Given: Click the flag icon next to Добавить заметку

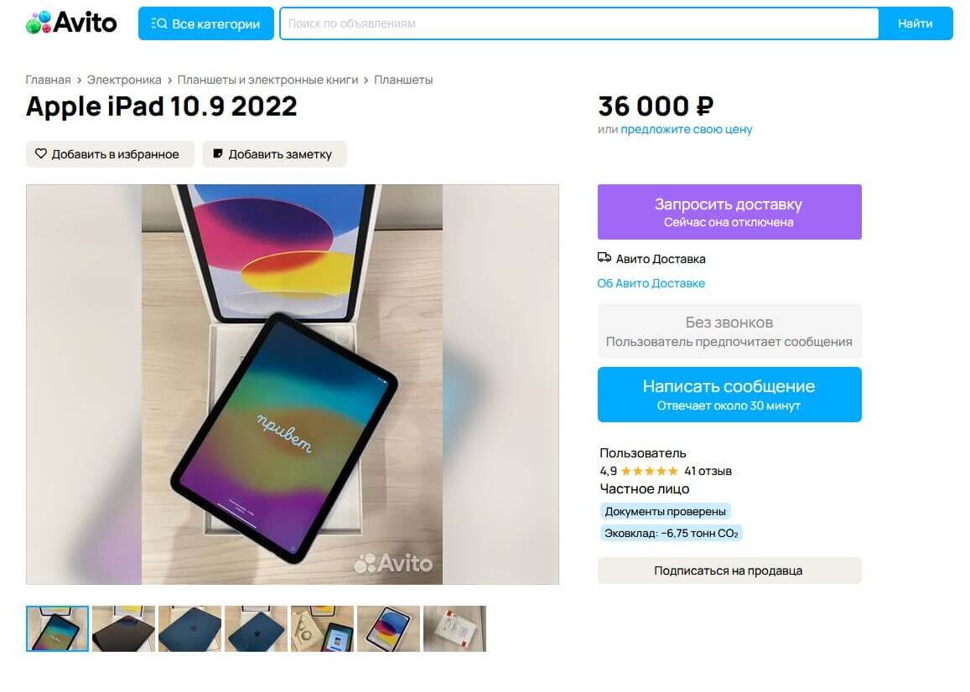Looking at the screenshot, I should 217,153.
